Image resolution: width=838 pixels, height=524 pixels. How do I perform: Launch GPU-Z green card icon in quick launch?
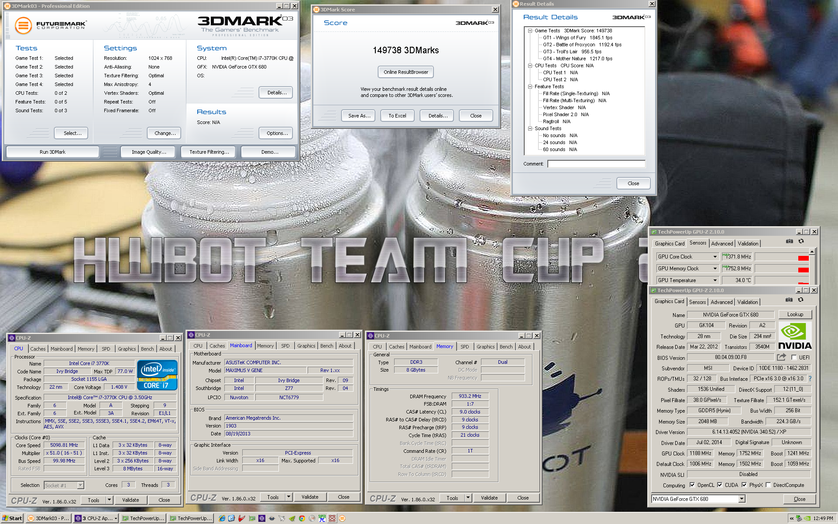pos(252,518)
